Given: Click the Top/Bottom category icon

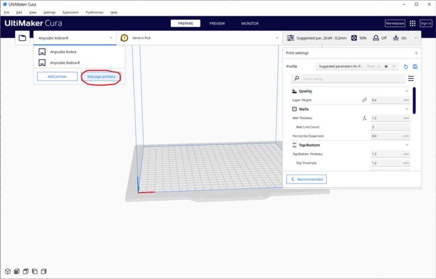Looking at the screenshot, I should [x=294, y=145].
